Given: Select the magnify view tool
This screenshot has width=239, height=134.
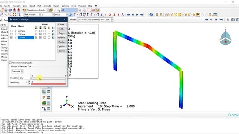Looking at the screenshot, I should (x=6, y=15).
